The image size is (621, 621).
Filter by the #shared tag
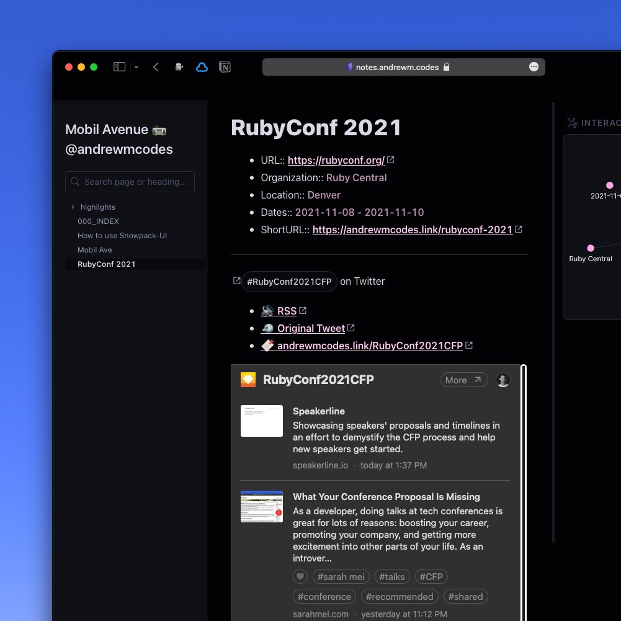pyautogui.click(x=466, y=596)
